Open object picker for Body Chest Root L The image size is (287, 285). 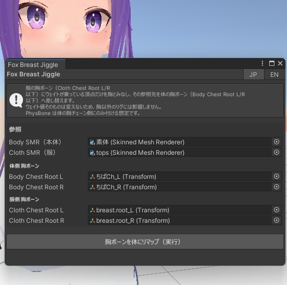pyautogui.click(x=277, y=176)
